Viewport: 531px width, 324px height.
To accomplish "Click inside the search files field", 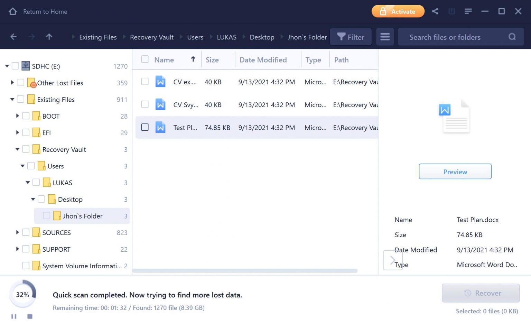I will pyautogui.click(x=449, y=37).
